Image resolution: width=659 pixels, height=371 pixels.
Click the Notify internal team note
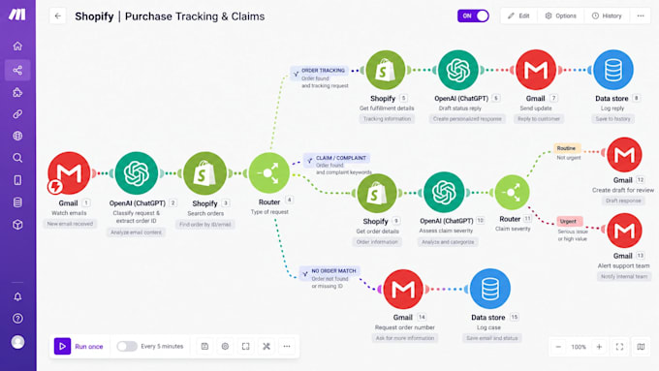point(624,276)
